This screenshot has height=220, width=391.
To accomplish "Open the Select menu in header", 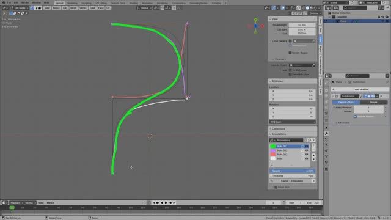I will tap(56, 8).
